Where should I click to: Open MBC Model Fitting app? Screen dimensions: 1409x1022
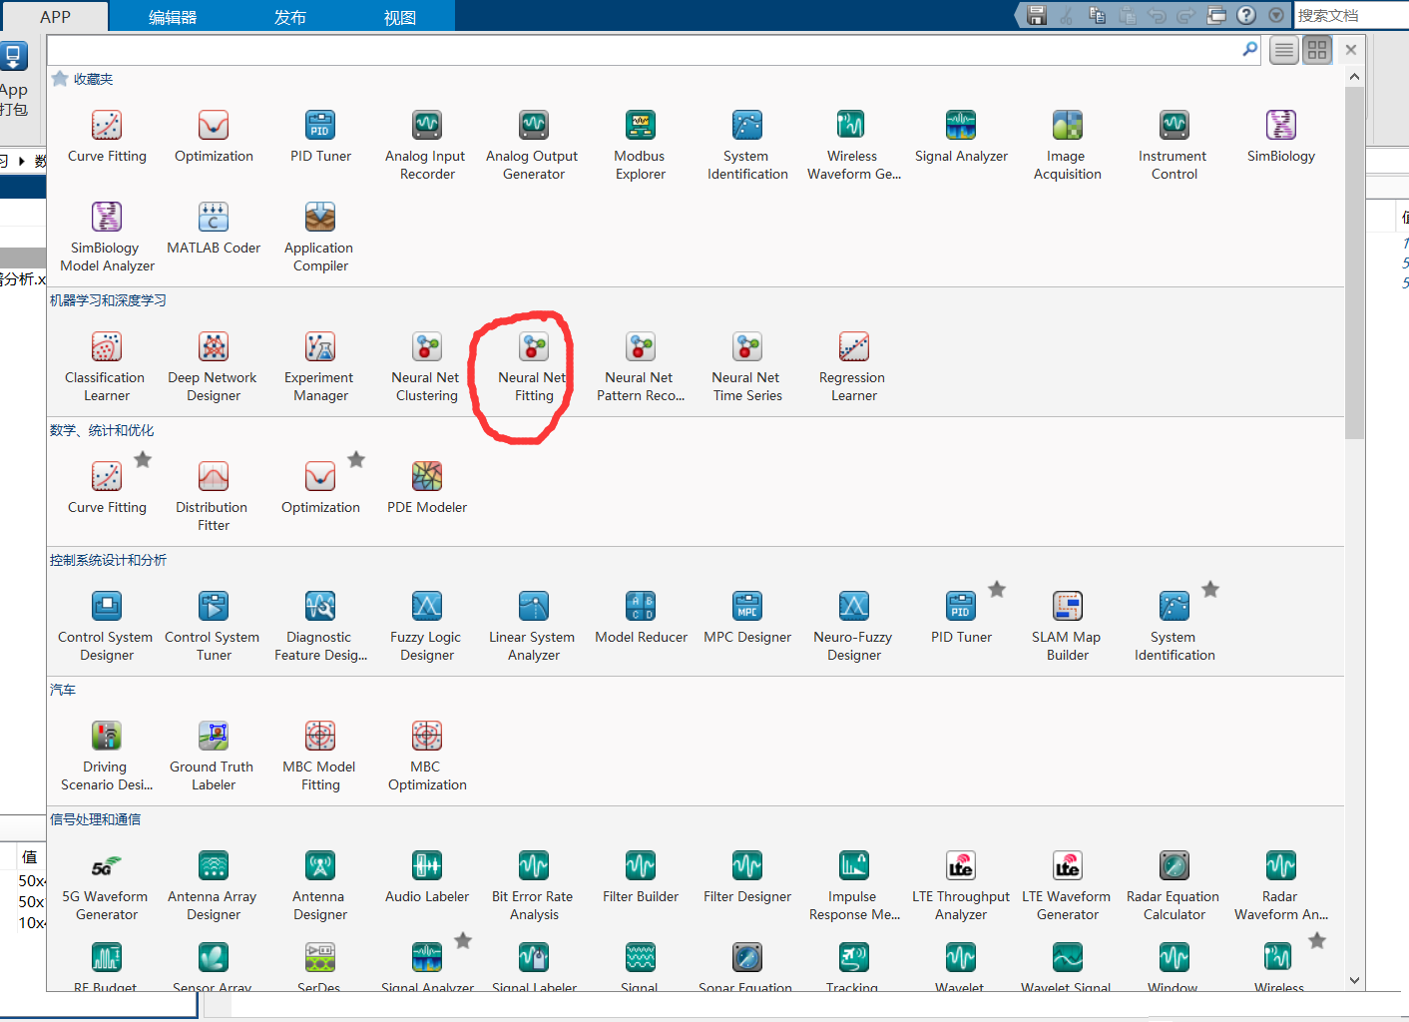[x=319, y=757]
